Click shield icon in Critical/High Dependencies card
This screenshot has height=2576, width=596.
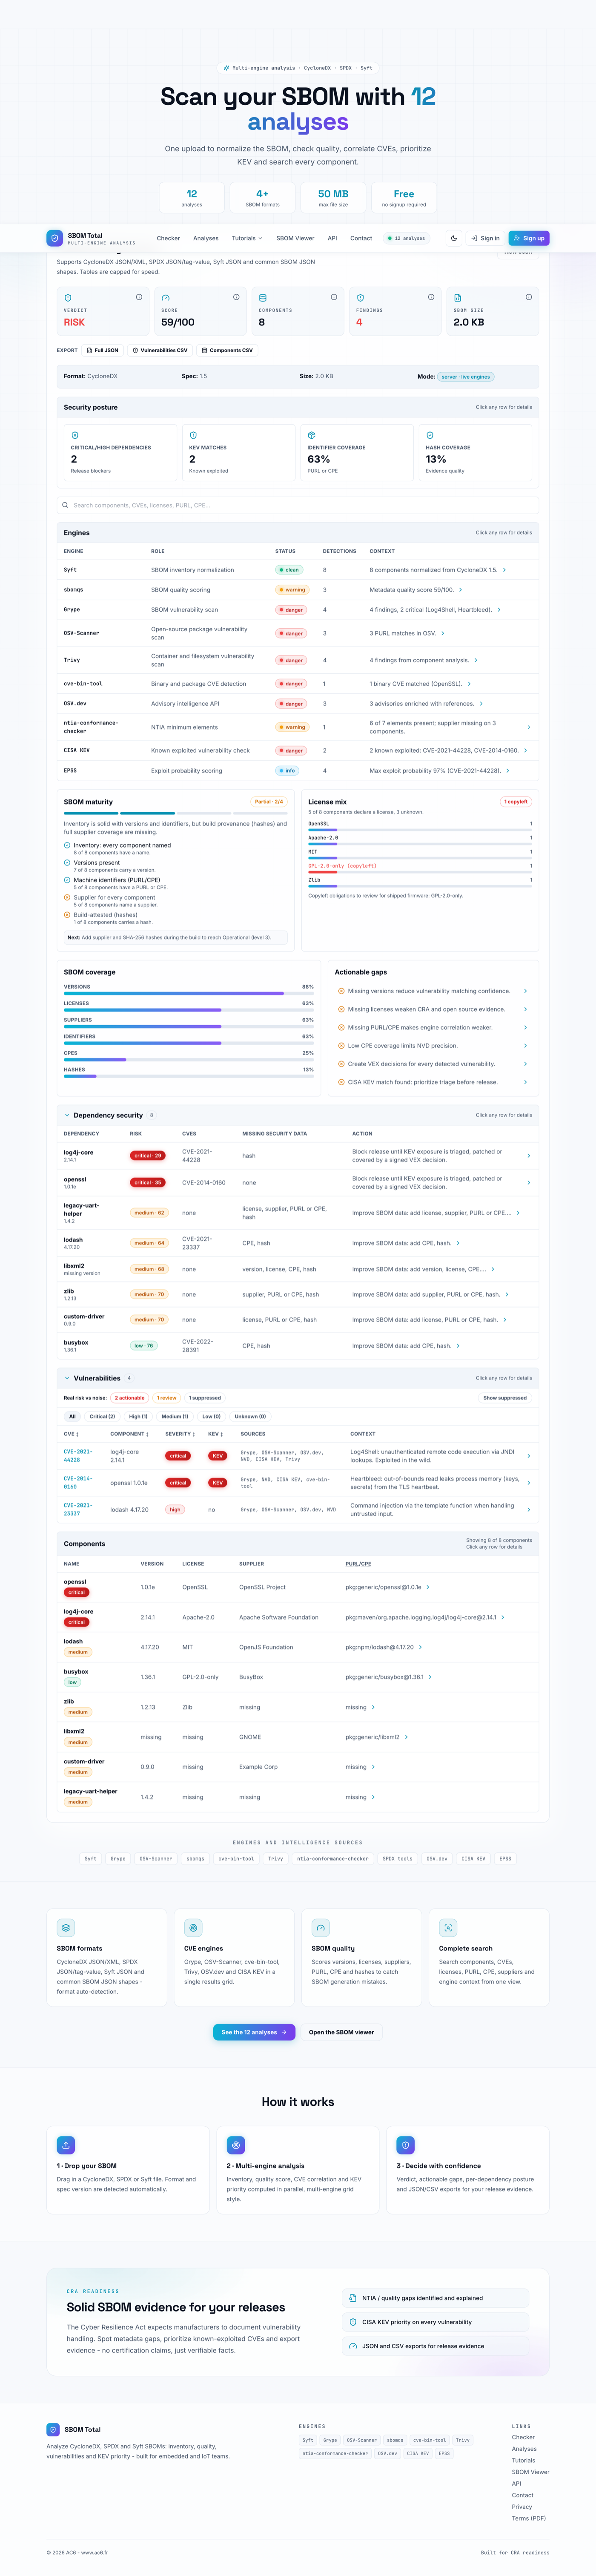[75, 435]
